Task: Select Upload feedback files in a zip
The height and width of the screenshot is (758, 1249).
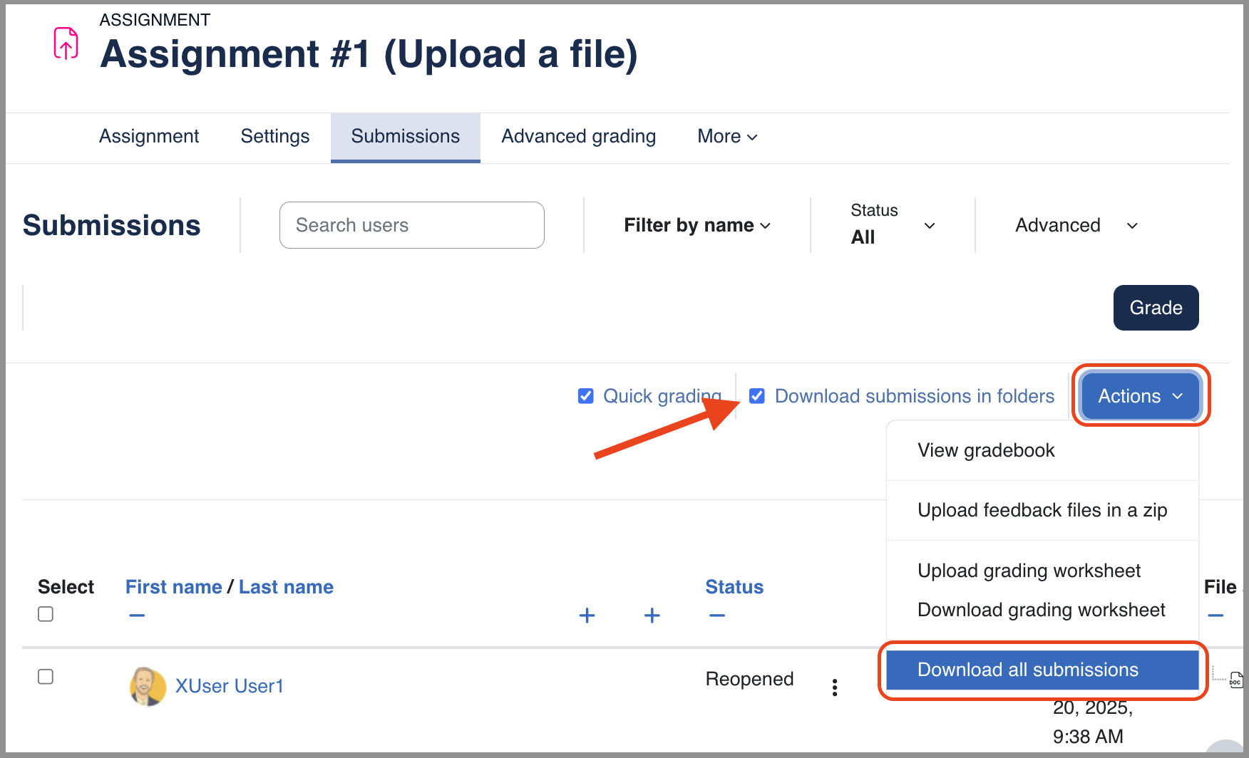Action: 1042,510
